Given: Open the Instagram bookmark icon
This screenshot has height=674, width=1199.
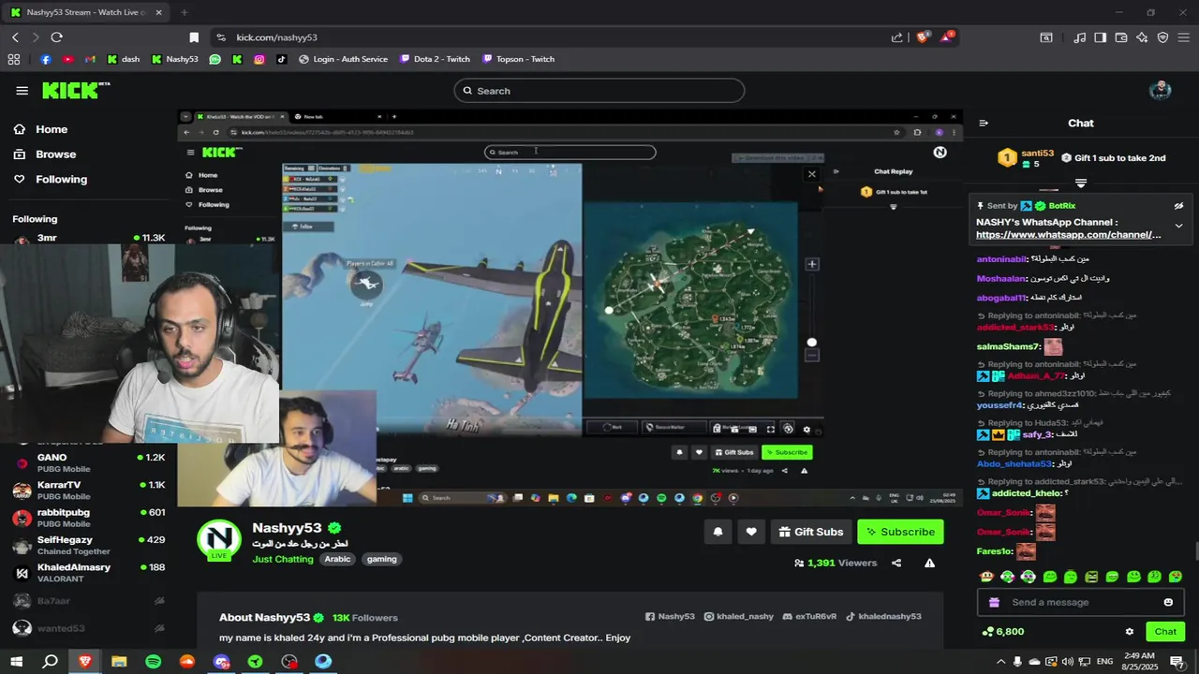Looking at the screenshot, I should pos(259,59).
